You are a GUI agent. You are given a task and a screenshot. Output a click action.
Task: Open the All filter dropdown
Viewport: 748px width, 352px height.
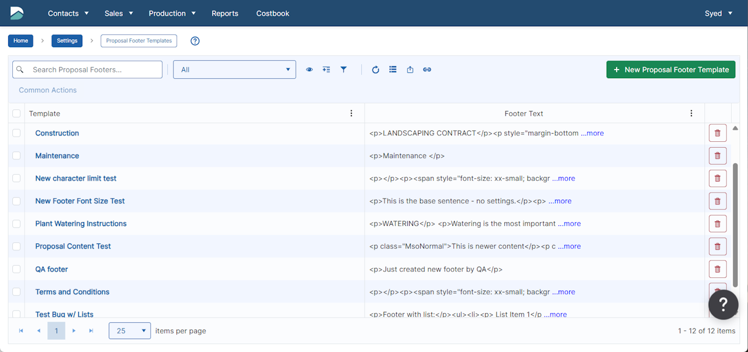pyautogui.click(x=234, y=69)
